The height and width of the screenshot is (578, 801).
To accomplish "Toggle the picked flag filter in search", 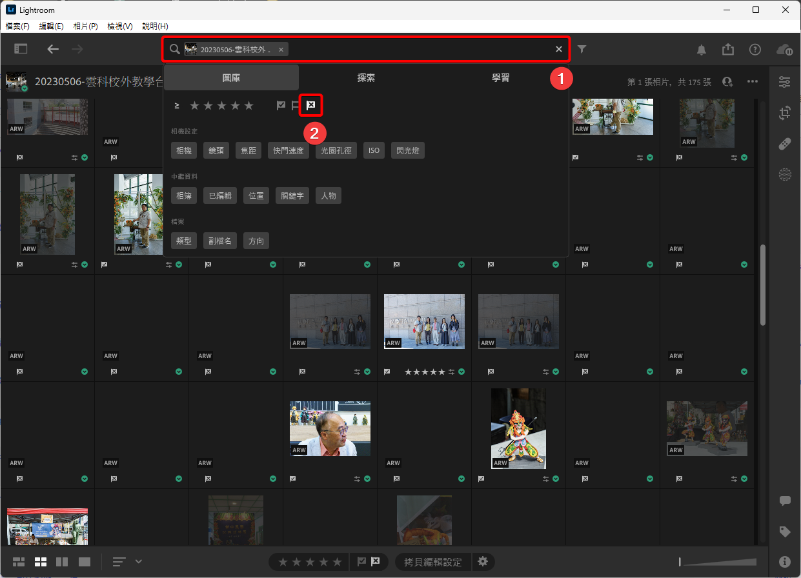I will 281,105.
